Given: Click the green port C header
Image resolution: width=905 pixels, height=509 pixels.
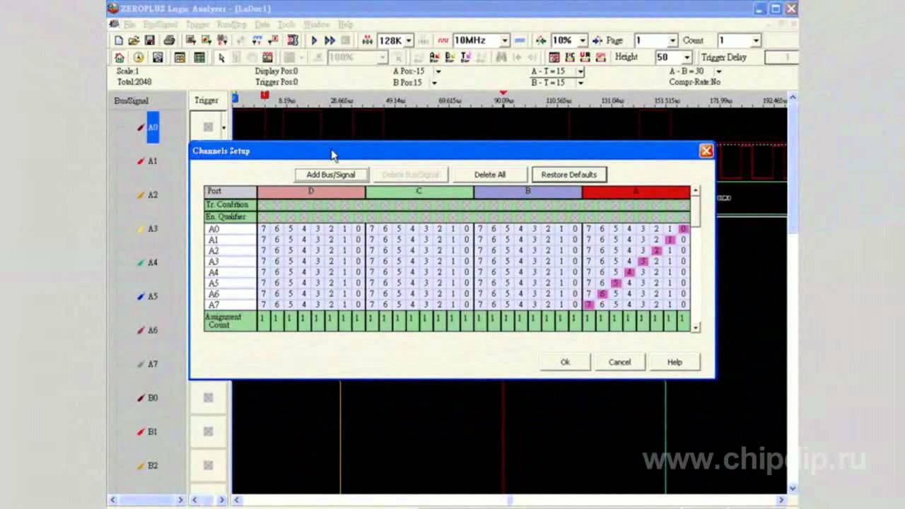Looking at the screenshot, I should click(x=419, y=192).
